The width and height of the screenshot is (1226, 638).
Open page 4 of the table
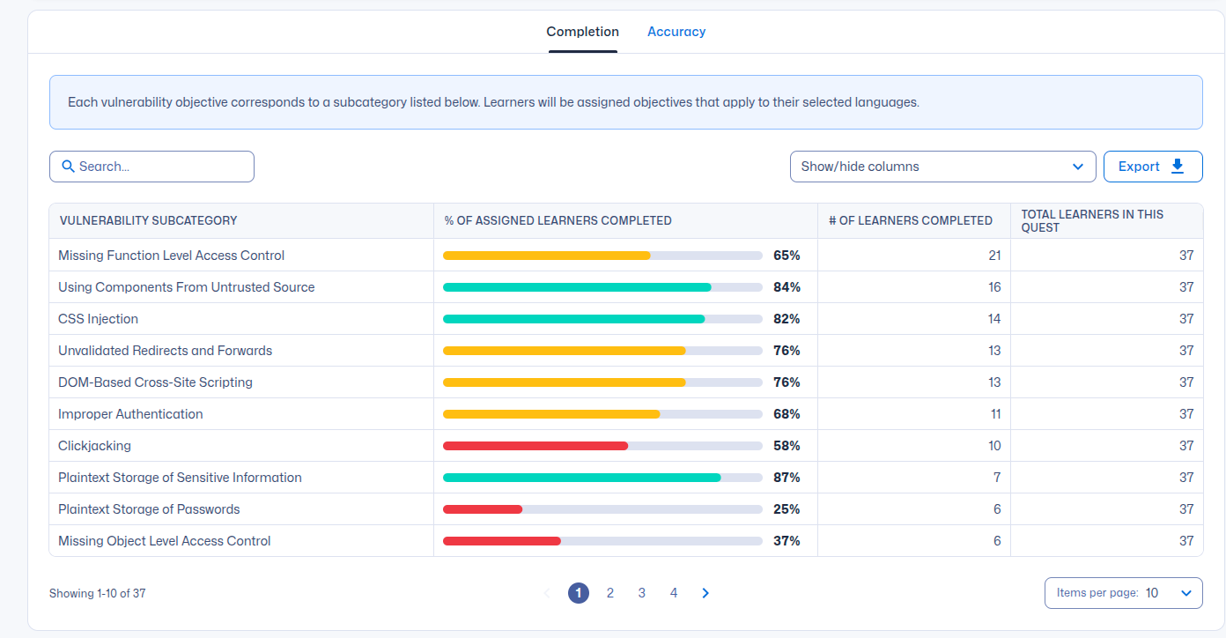pyautogui.click(x=674, y=593)
